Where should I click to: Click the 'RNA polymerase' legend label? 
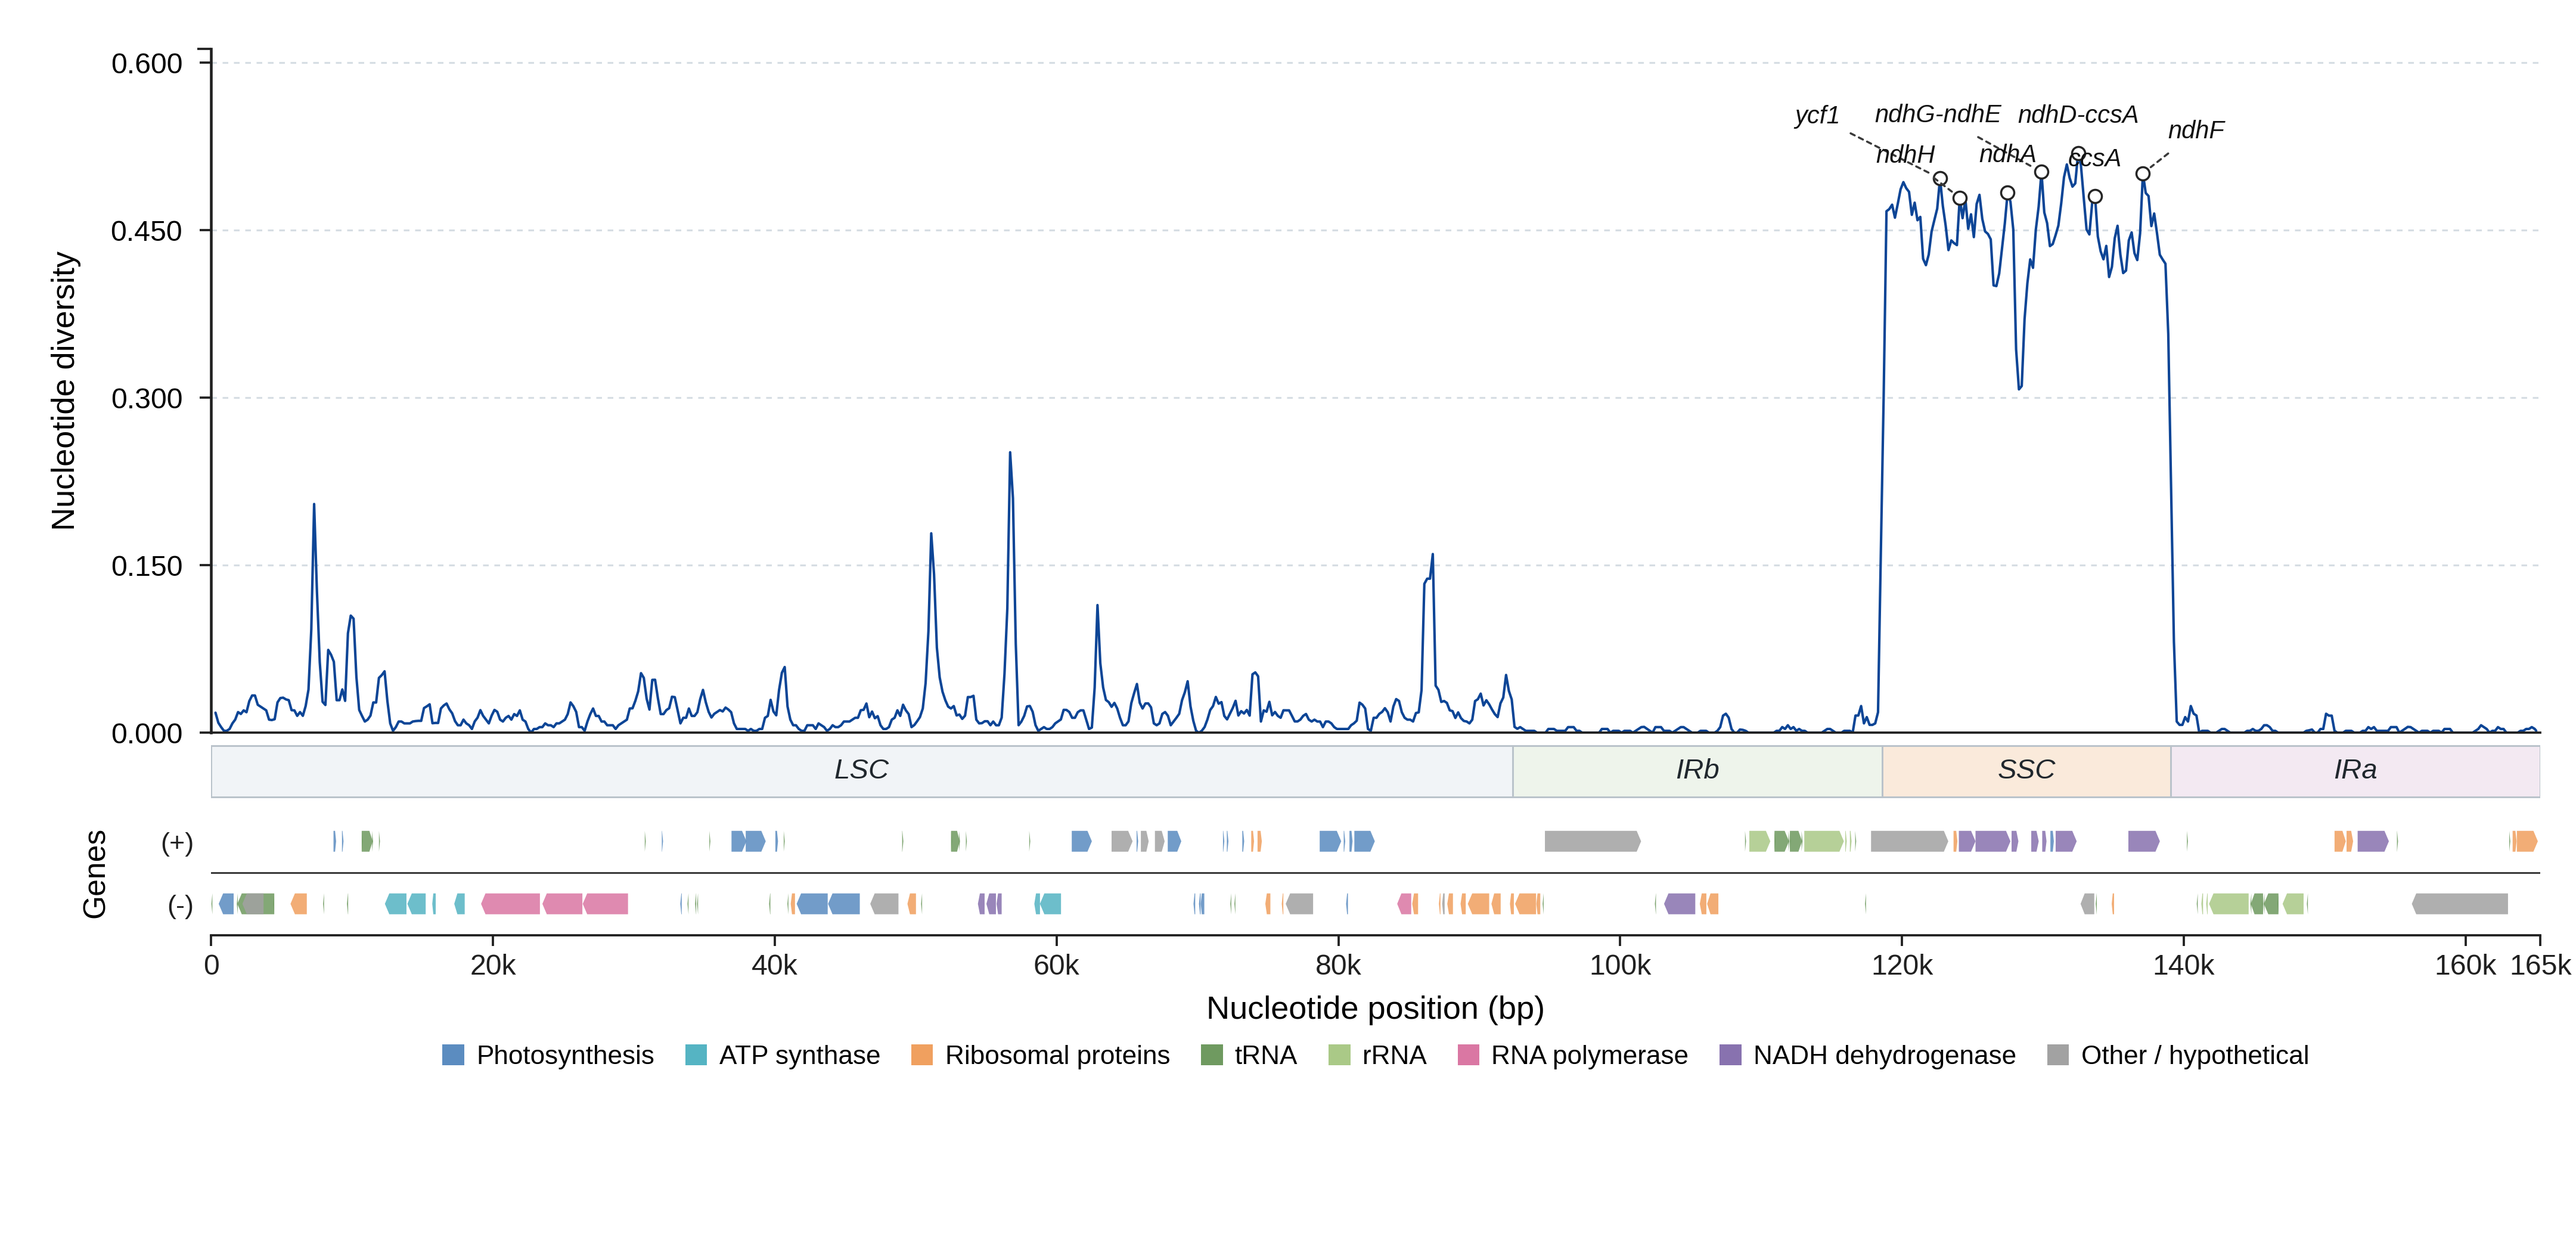click(x=1589, y=1055)
